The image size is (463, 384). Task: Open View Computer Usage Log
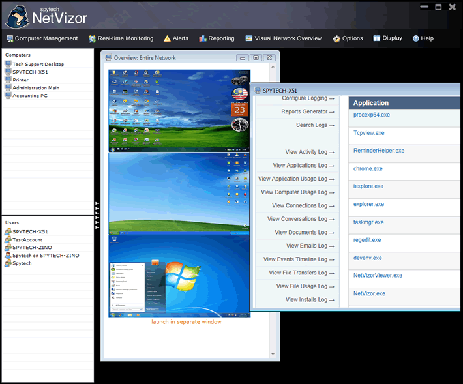297,192
